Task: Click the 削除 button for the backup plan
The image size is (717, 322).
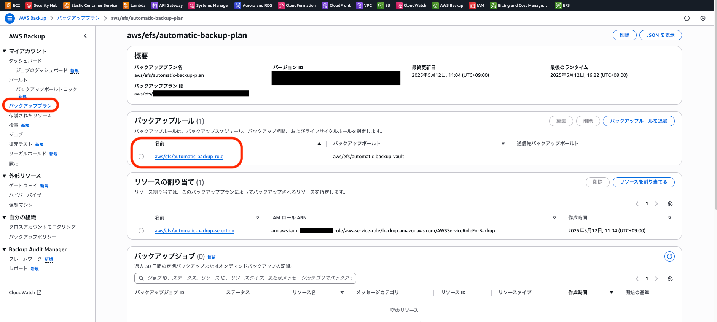Action: (x=625, y=35)
